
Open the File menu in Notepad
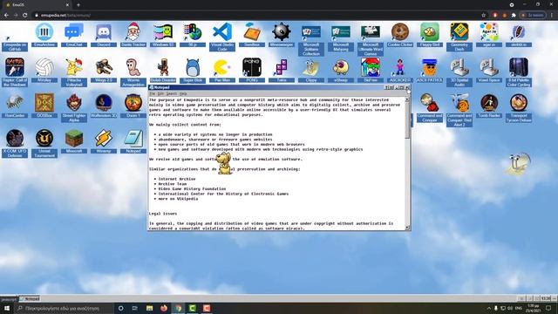point(153,93)
